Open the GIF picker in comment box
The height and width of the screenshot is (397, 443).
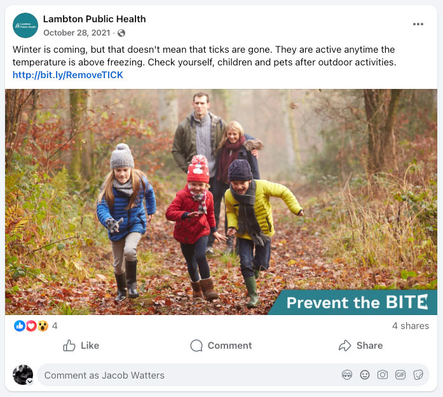click(400, 375)
